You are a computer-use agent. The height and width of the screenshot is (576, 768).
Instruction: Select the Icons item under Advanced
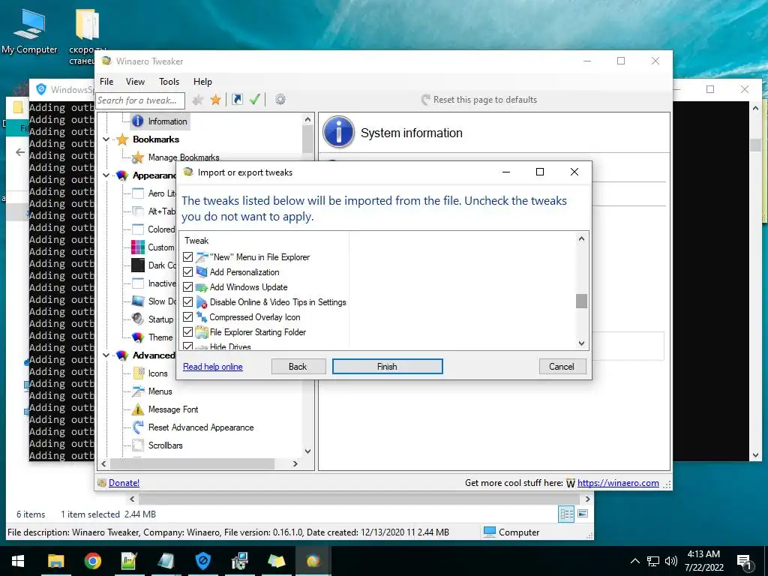157,373
